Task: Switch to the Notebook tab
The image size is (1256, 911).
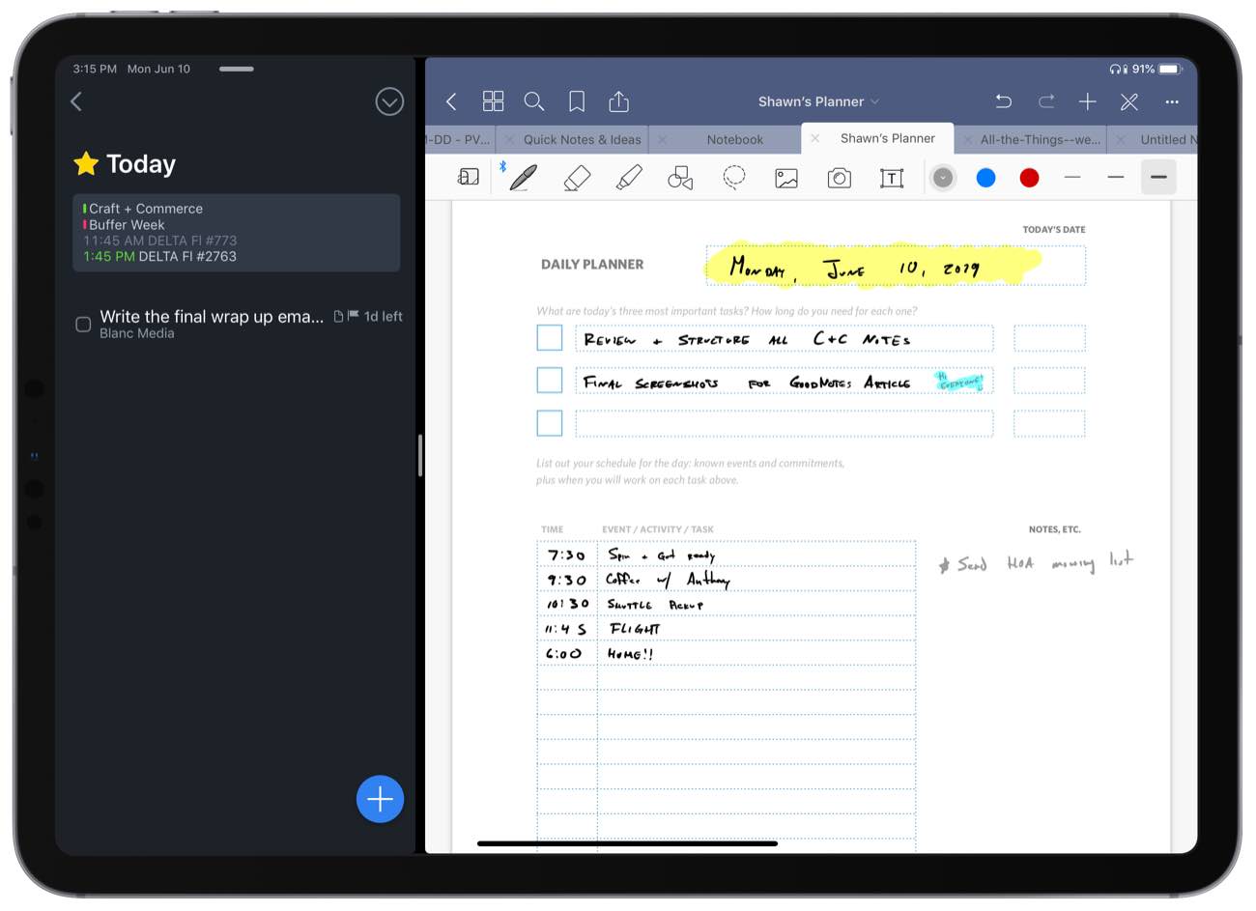Action: click(x=734, y=139)
